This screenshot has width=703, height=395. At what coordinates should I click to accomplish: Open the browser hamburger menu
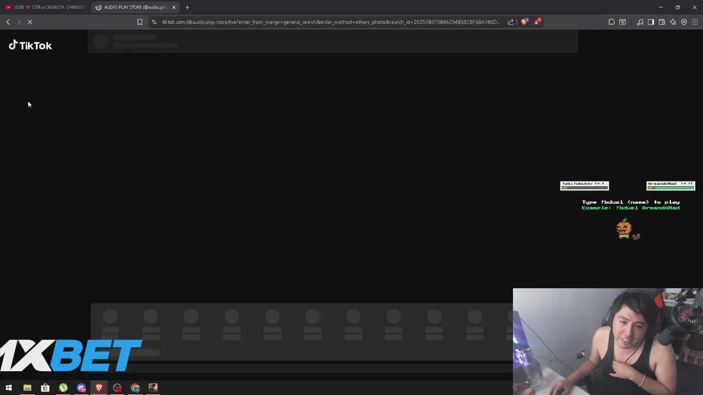point(695,22)
